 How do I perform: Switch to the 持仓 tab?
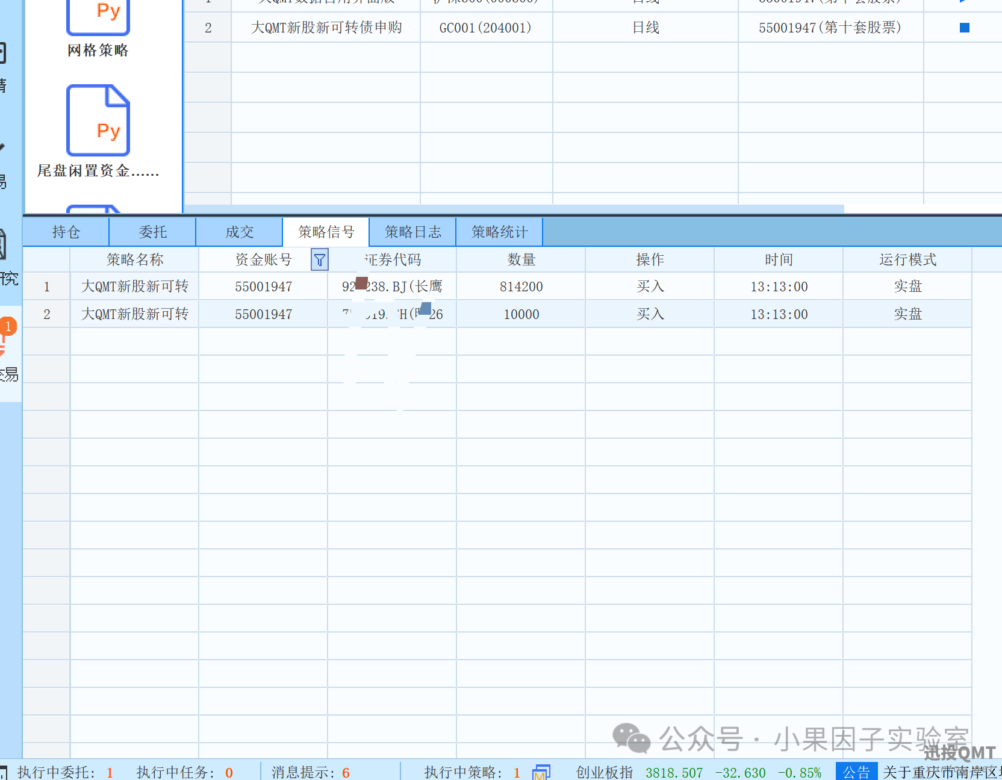tap(66, 232)
